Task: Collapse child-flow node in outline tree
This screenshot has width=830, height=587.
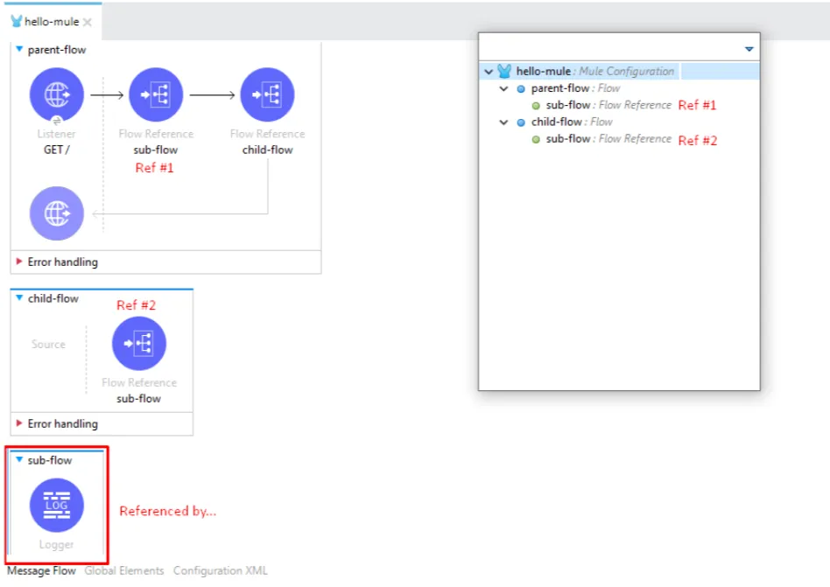Action: (x=503, y=122)
